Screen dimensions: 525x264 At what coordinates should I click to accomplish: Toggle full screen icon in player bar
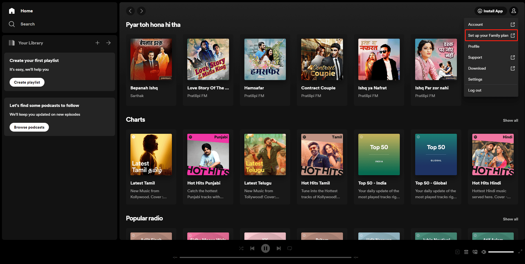520,251
